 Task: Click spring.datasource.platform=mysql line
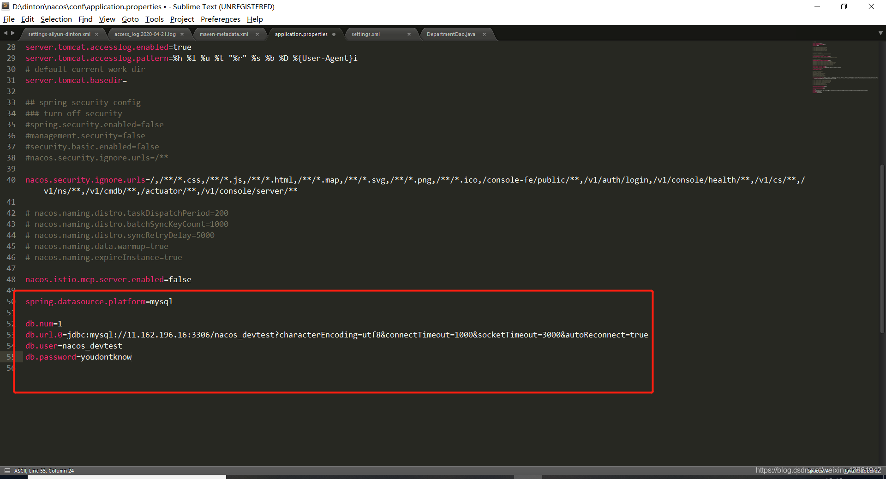tap(99, 302)
